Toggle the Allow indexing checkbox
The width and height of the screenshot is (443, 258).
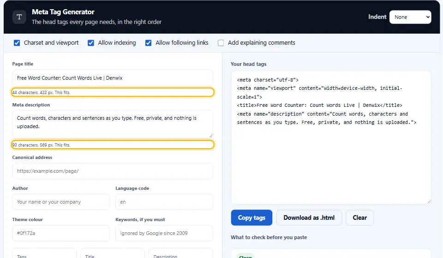tap(91, 43)
